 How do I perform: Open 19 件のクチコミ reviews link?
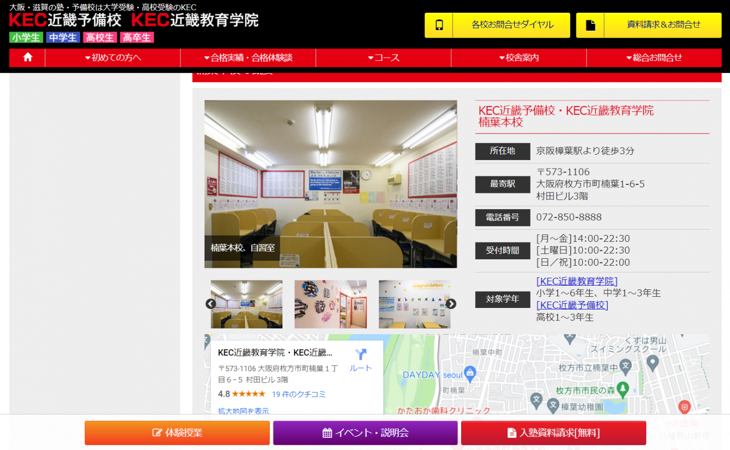pos(299,394)
